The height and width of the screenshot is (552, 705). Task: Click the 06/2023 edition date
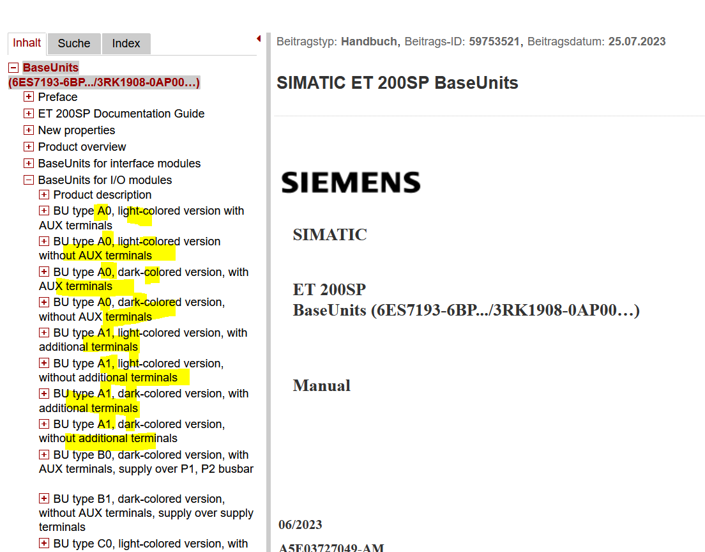pos(300,525)
